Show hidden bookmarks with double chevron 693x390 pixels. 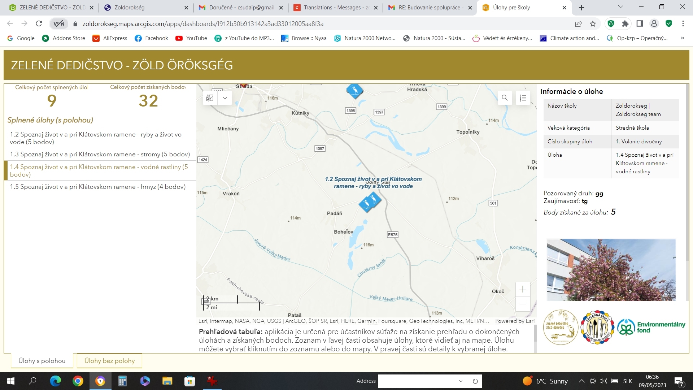pyautogui.click(x=682, y=38)
